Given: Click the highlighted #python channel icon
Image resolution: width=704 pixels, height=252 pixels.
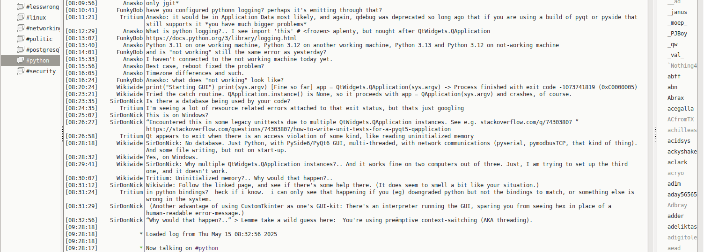Looking at the screenshot, I should pos(20,61).
